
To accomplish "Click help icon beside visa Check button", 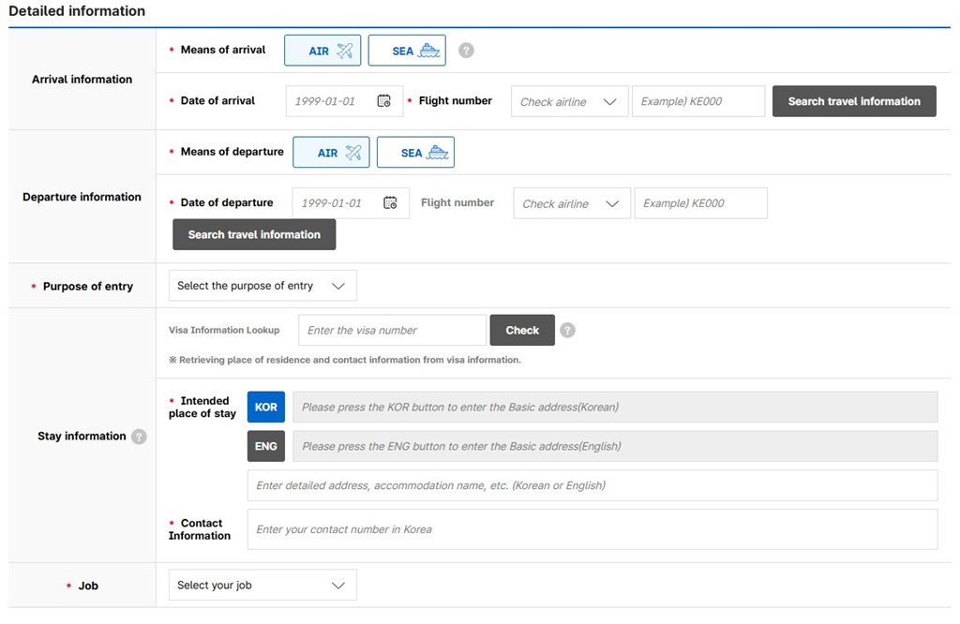I will click(567, 330).
